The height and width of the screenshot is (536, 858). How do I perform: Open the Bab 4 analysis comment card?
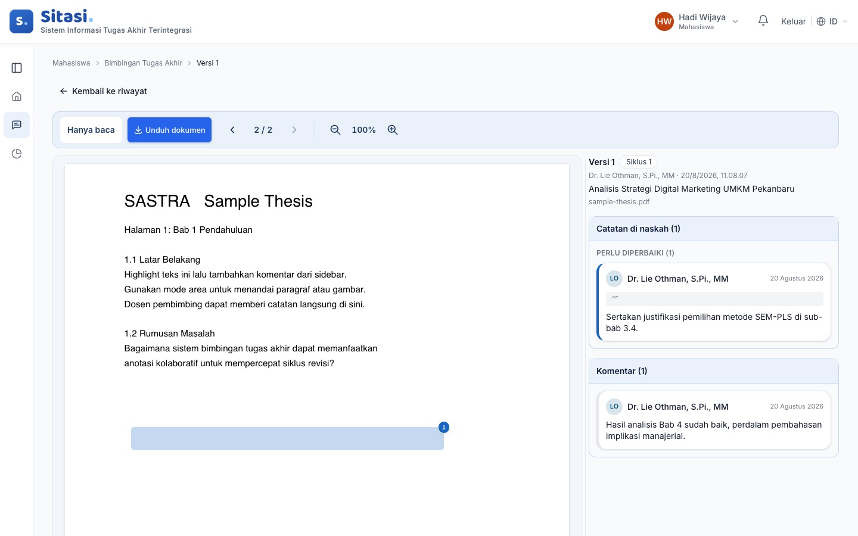[x=714, y=420]
